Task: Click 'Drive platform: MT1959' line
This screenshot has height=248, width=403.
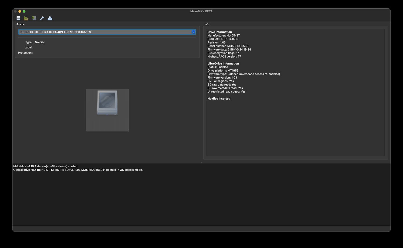Action: [223, 70]
